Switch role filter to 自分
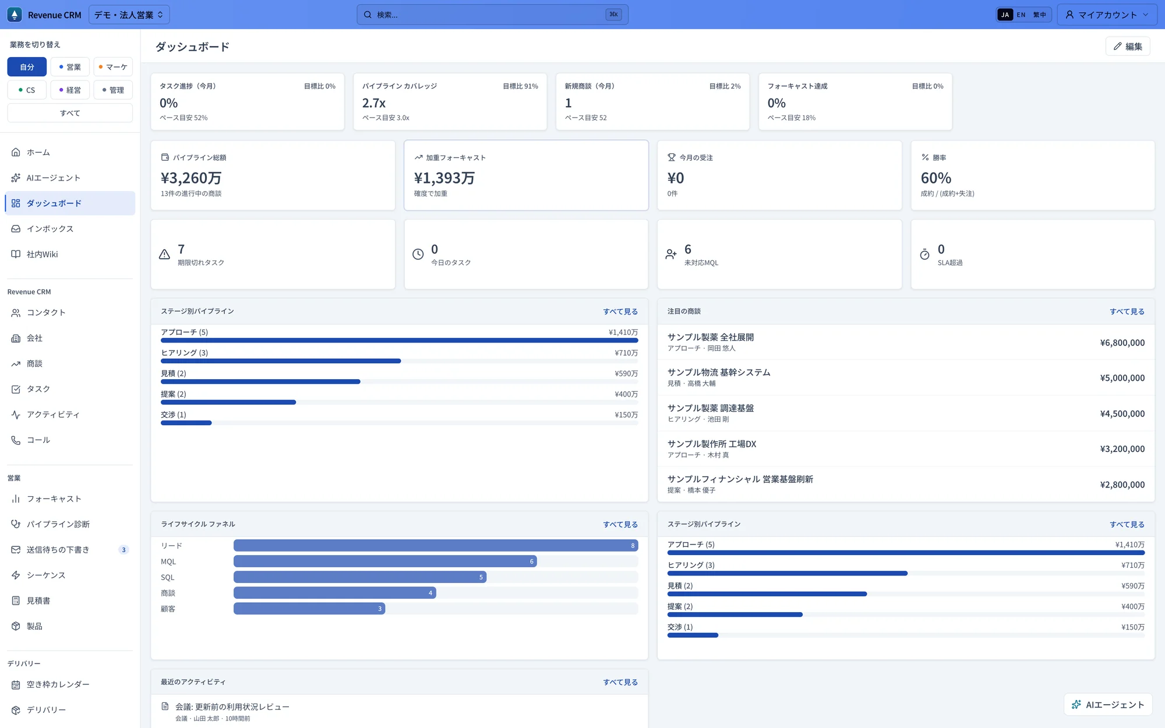This screenshot has height=728, width=1165. pyautogui.click(x=27, y=67)
